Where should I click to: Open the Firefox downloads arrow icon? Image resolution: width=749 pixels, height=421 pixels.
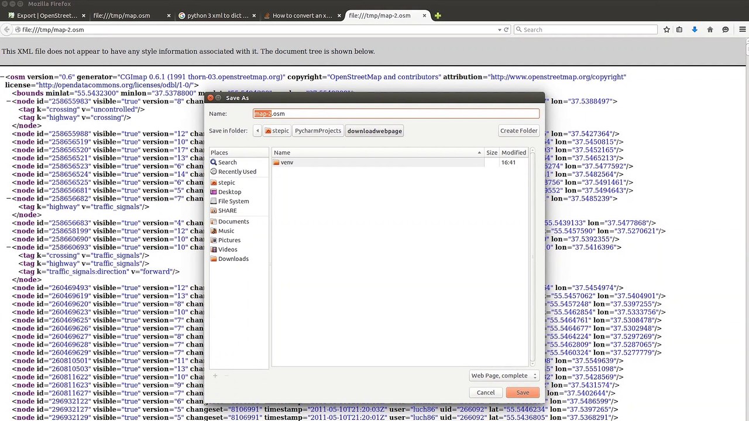tap(695, 29)
